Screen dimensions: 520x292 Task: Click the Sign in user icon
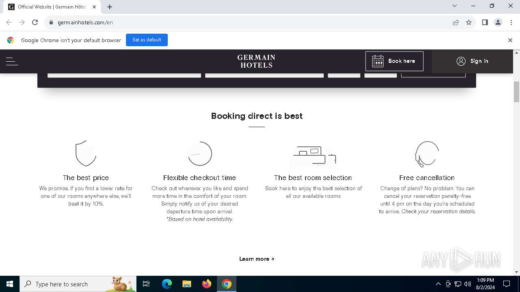[461, 61]
